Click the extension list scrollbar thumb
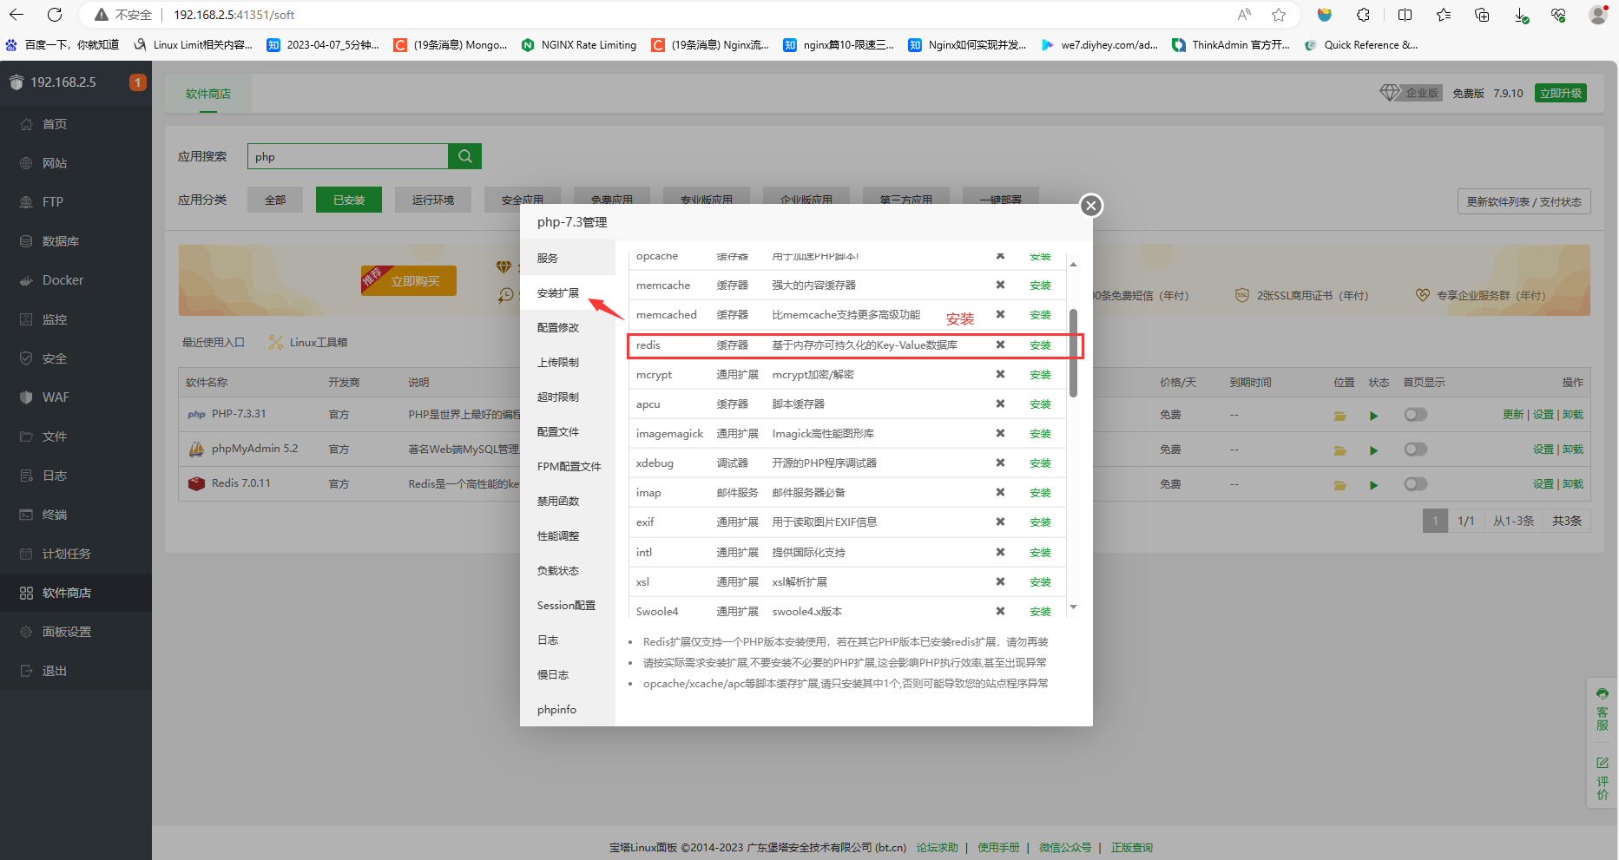Viewport: 1619px width, 860px height. [1074, 353]
